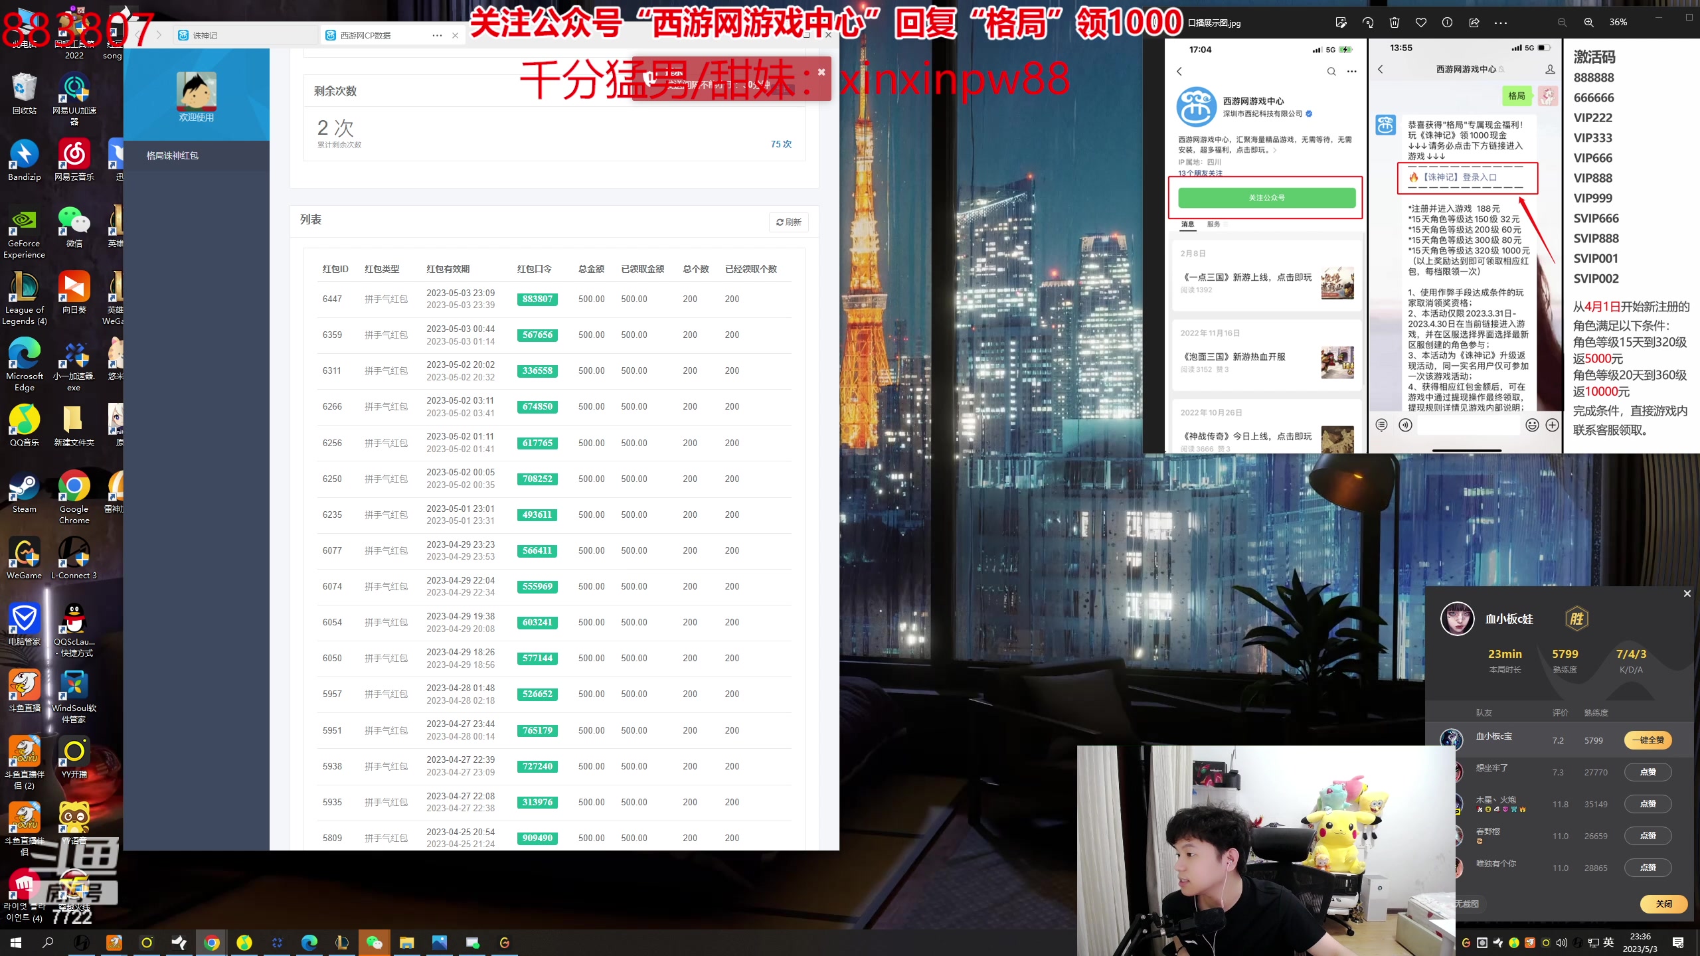The width and height of the screenshot is (1700, 956).
Task: Favorite the image with heart icon
Action: click(1421, 23)
